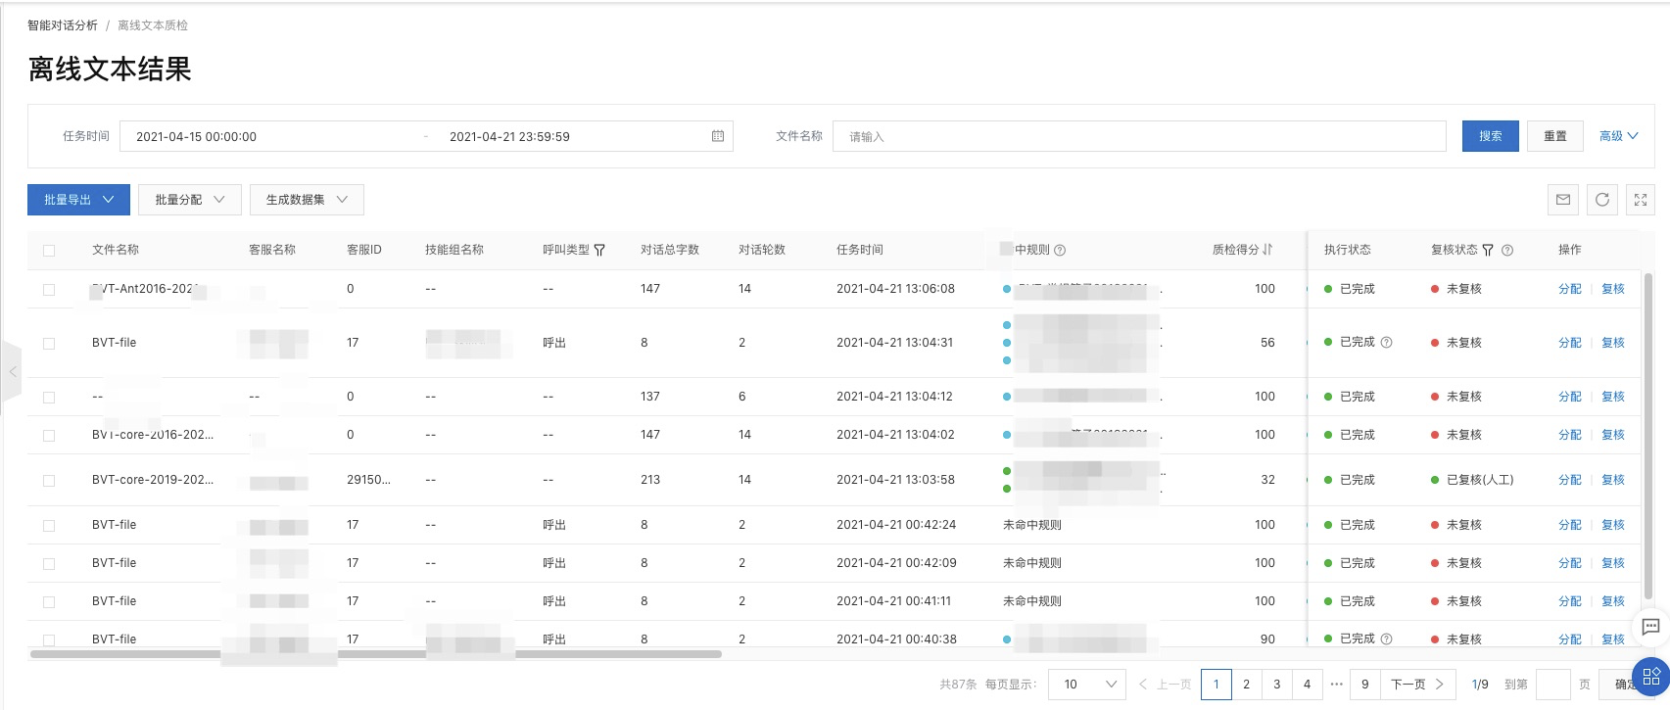This screenshot has height=710, width=1670.
Task: Expand 高级 advanced search options
Action: pos(1619,136)
